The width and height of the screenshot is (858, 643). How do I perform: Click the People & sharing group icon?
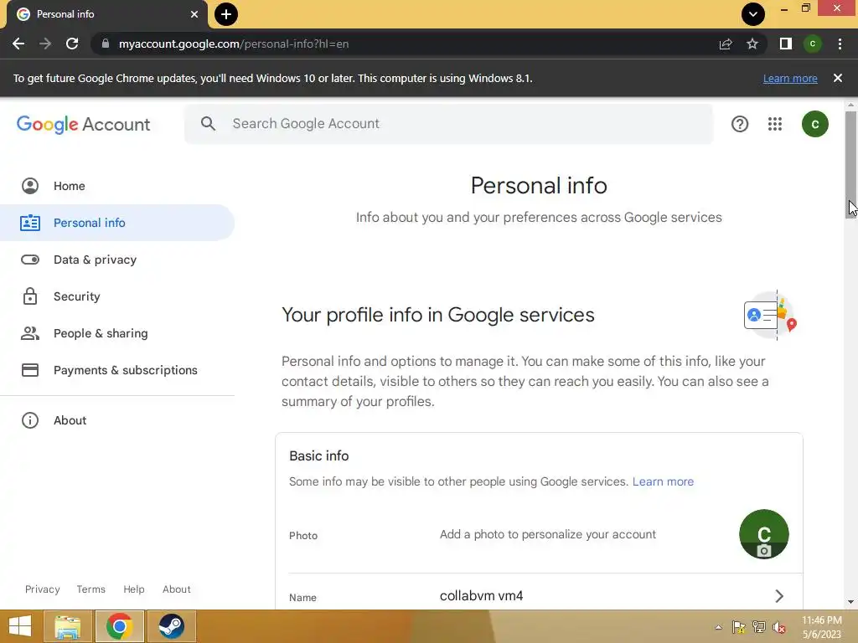[30, 333]
